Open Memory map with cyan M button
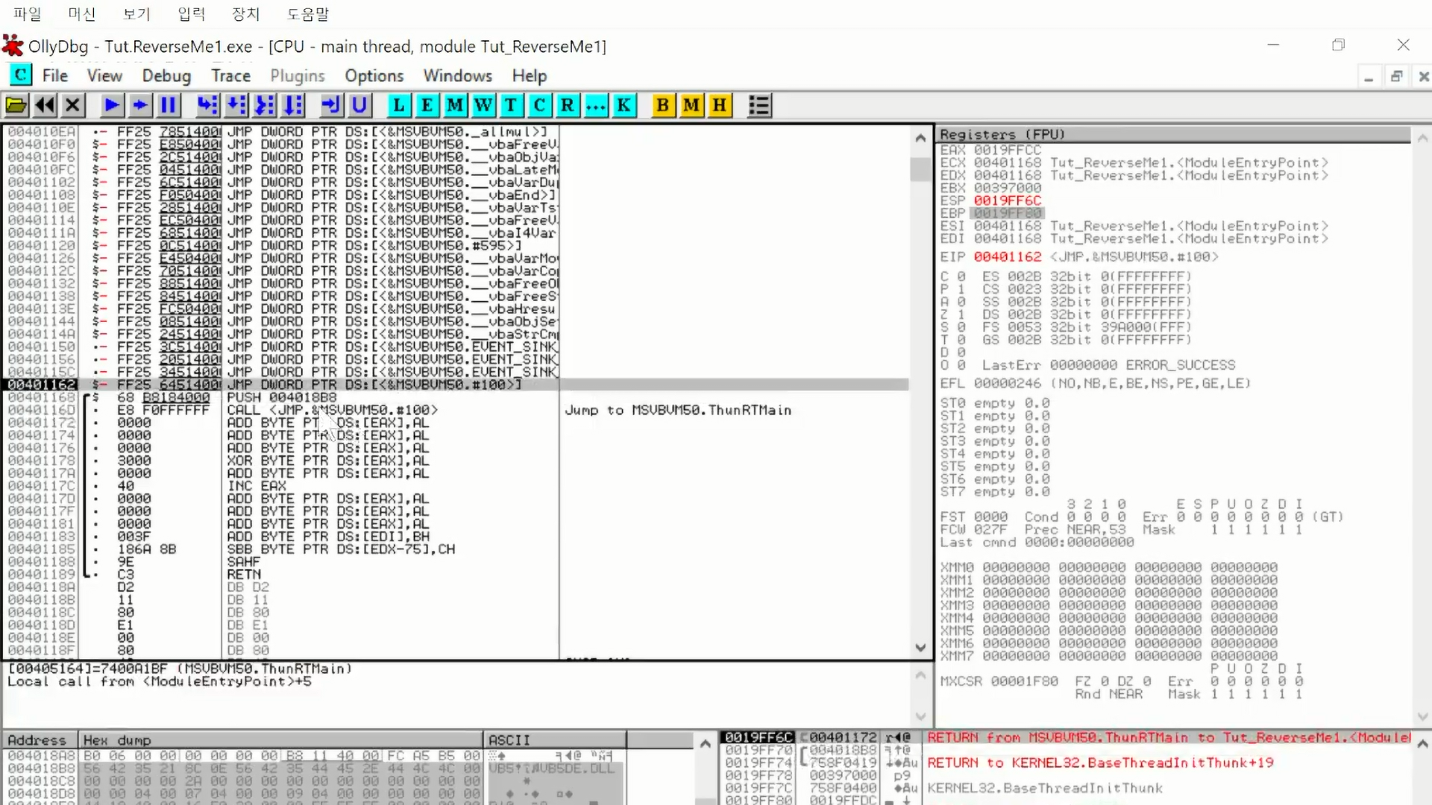Screen dimensions: 1432x805 pyautogui.click(x=455, y=106)
